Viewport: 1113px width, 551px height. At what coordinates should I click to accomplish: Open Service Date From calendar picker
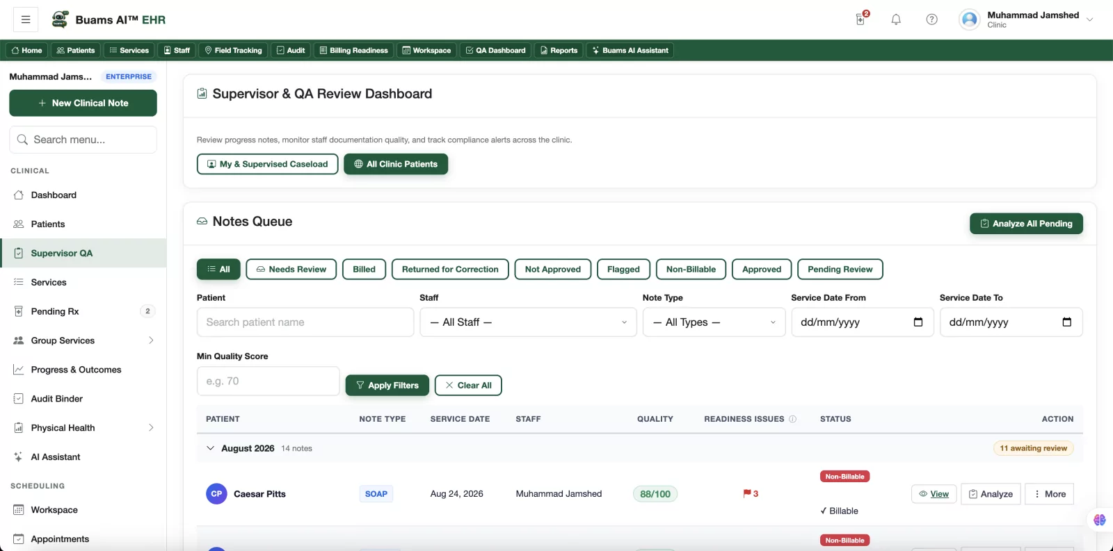[x=918, y=322]
